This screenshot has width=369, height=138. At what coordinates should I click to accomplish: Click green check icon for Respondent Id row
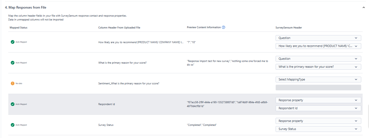click(x=12, y=104)
